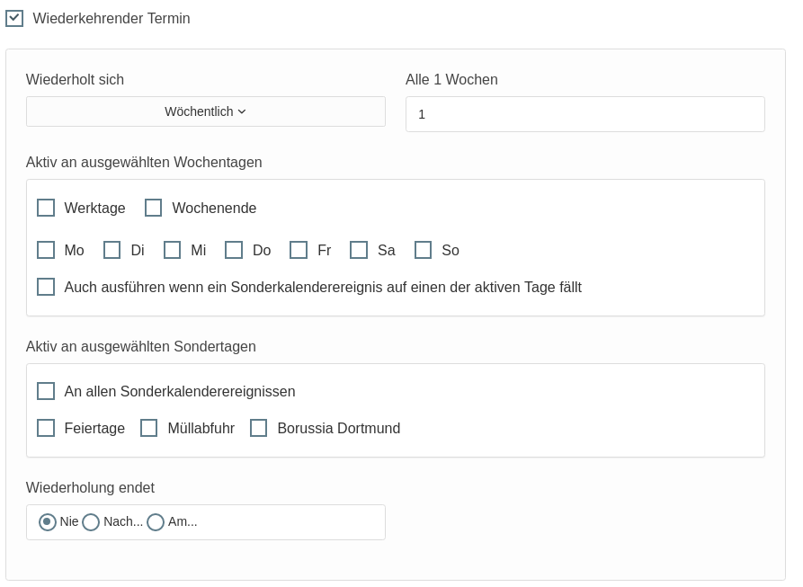
Task: Tick An allen Sonderkalenderereignissen checkbox
Action: (x=46, y=391)
